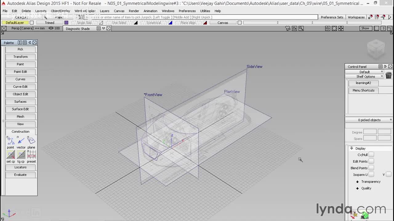The image size is (394, 221).
Task: Select the vector construction tool
Action: click(21, 141)
